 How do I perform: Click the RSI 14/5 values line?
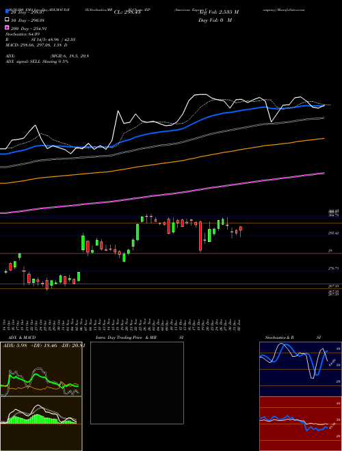40,40
